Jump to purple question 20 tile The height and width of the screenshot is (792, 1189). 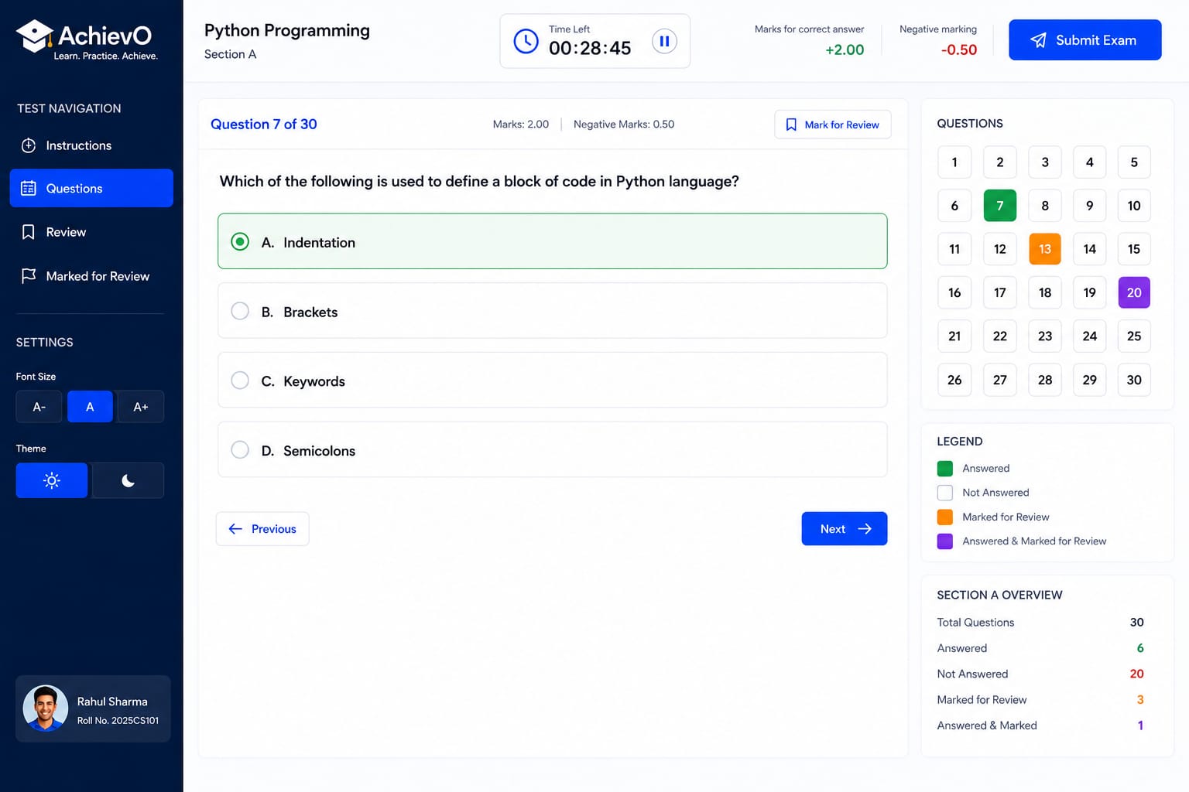pyautogui.click(x=1134, y=292)
